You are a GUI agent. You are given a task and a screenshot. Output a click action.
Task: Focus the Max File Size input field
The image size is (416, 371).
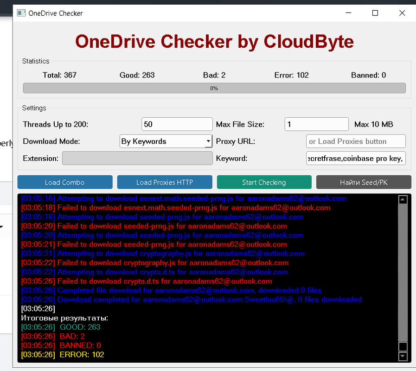[x=316, y=124]
